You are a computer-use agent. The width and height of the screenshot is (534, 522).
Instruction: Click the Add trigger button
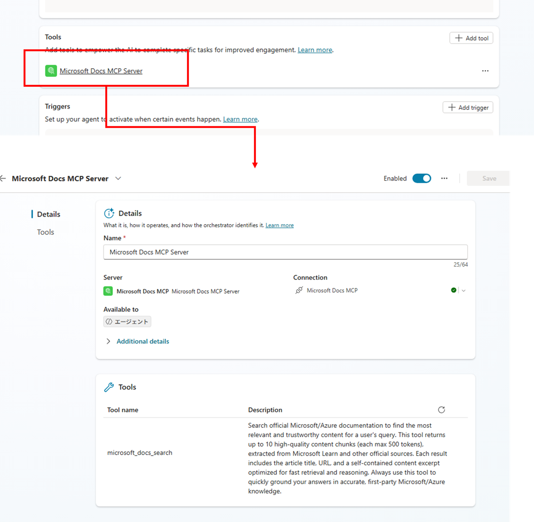[468, 108]
